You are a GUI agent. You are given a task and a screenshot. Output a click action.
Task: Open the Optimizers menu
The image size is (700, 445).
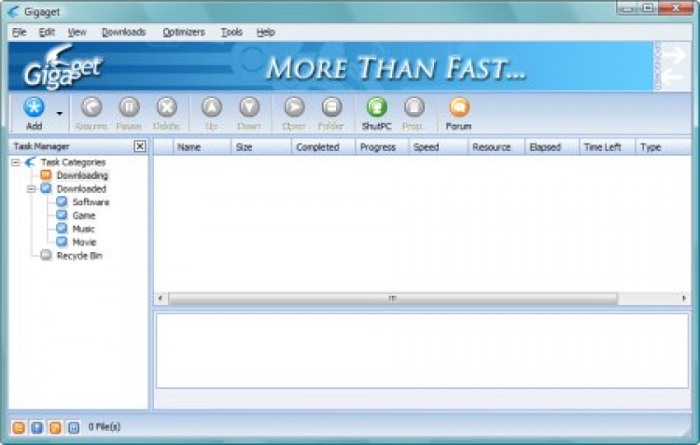[184, 32]
